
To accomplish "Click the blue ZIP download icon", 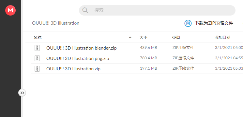I will point(188,23).
